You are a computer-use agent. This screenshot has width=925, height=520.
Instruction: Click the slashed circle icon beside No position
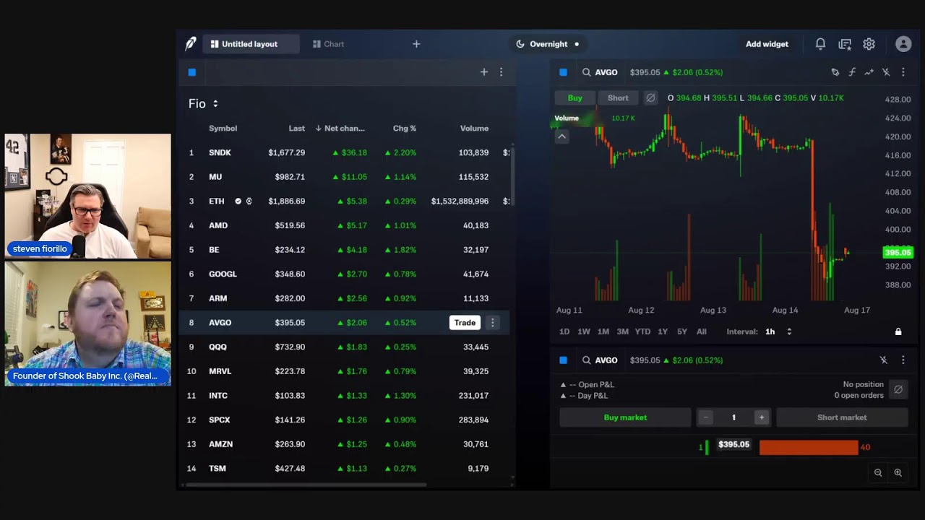(898, 389)
